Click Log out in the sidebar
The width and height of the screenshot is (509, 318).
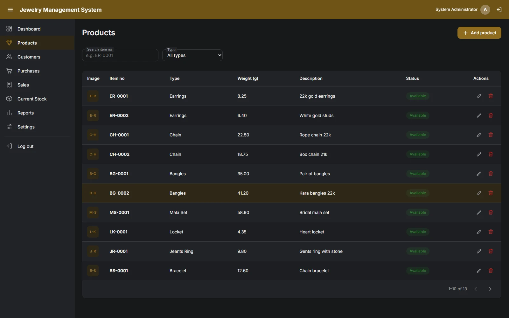click(x=37, y=146)
